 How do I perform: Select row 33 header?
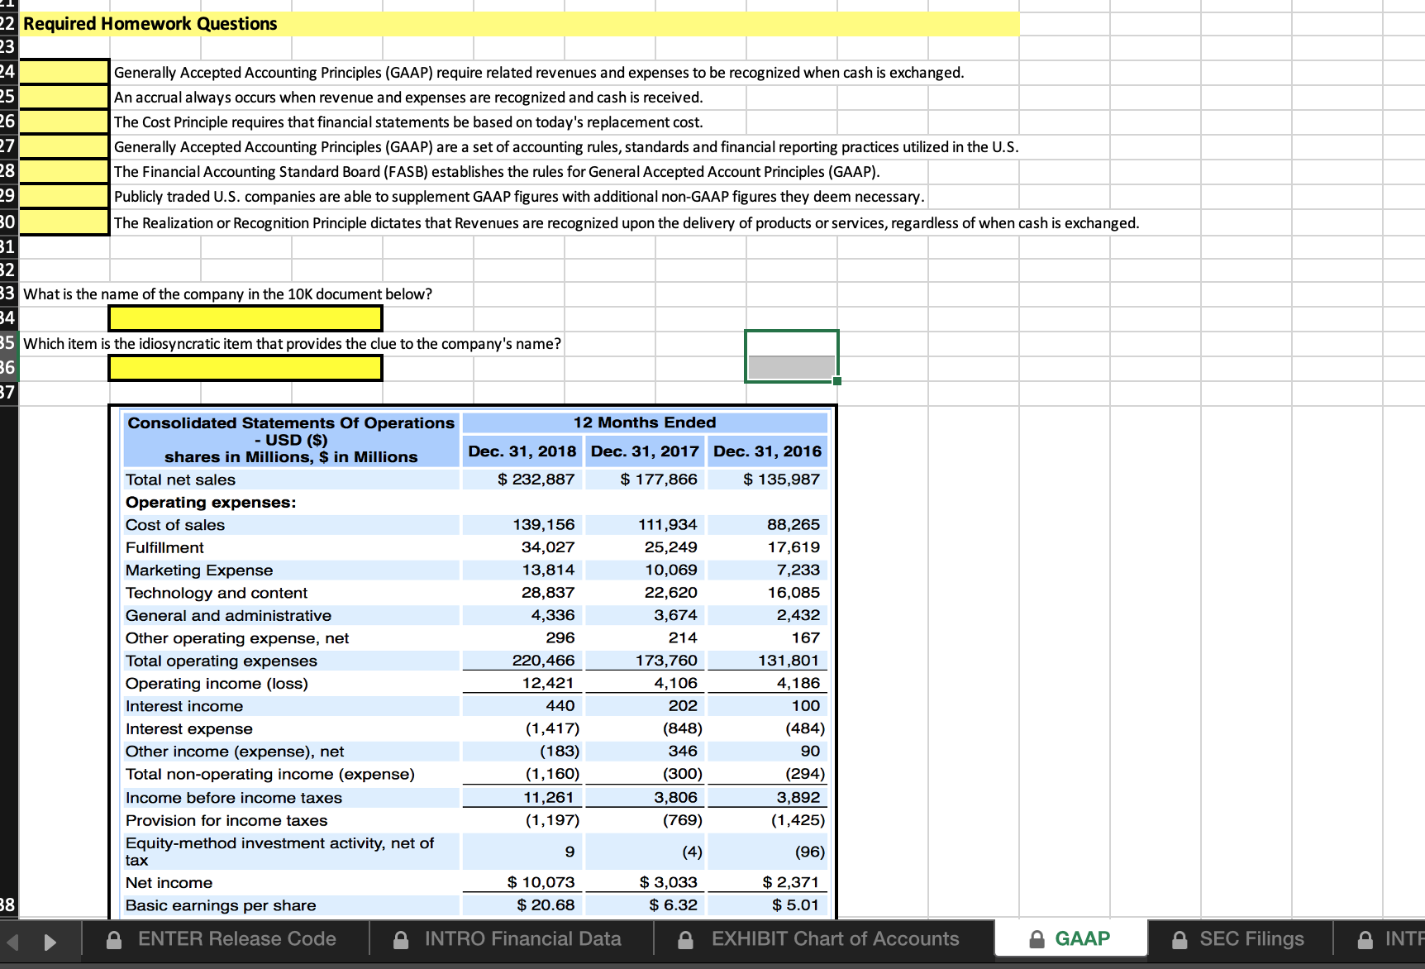click(7, 294)
